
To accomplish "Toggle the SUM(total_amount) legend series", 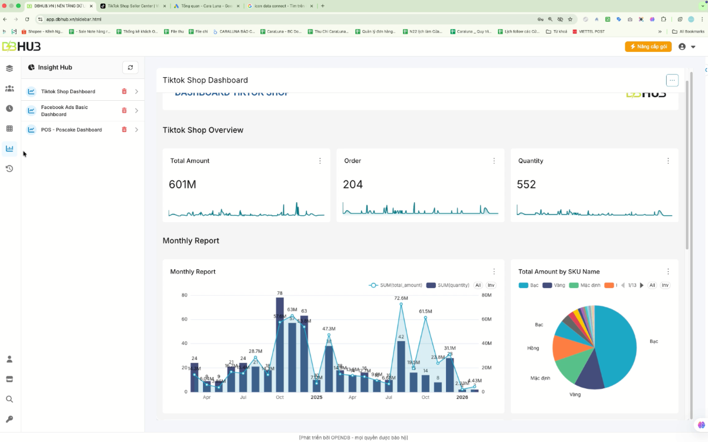I will click(x=395, y=285).
